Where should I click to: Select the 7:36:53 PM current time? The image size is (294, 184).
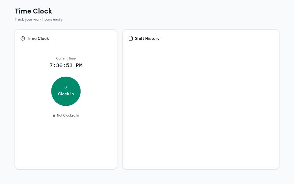click(66, 65)
